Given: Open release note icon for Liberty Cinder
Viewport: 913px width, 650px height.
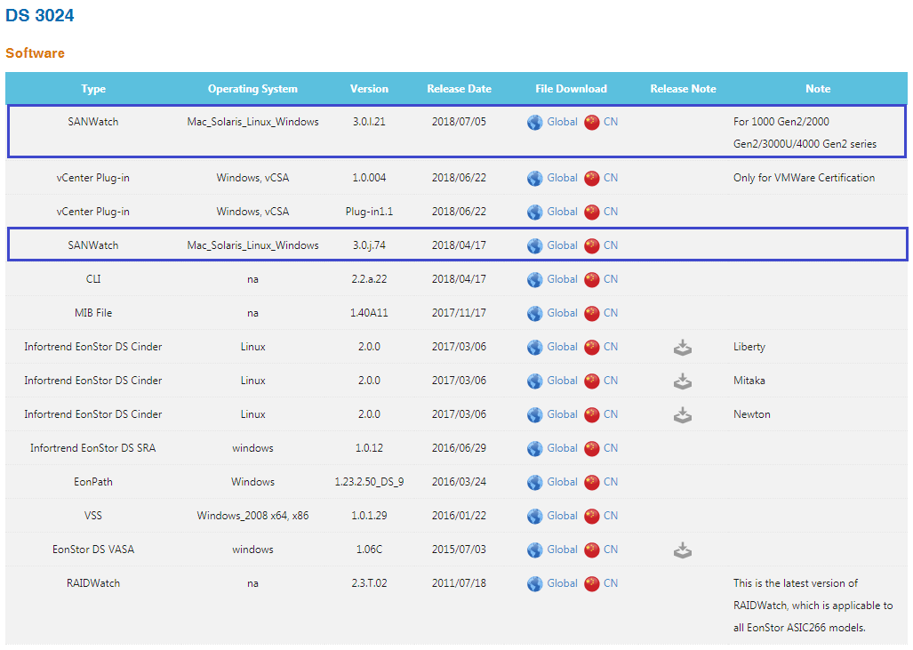Looking at the screenshot, I should [682, 348].
